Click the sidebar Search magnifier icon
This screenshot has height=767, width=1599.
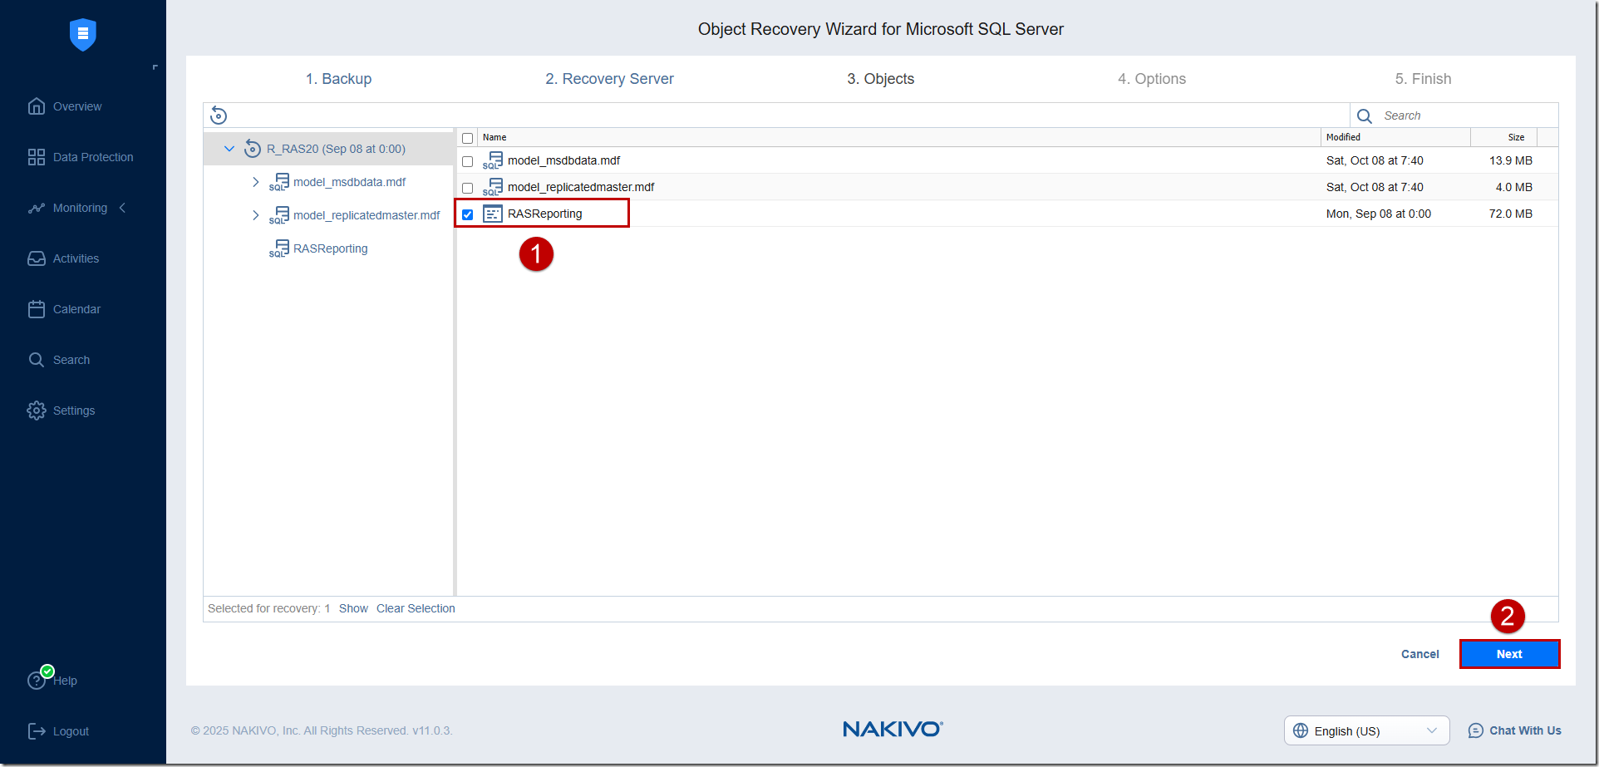click(37, 360)
